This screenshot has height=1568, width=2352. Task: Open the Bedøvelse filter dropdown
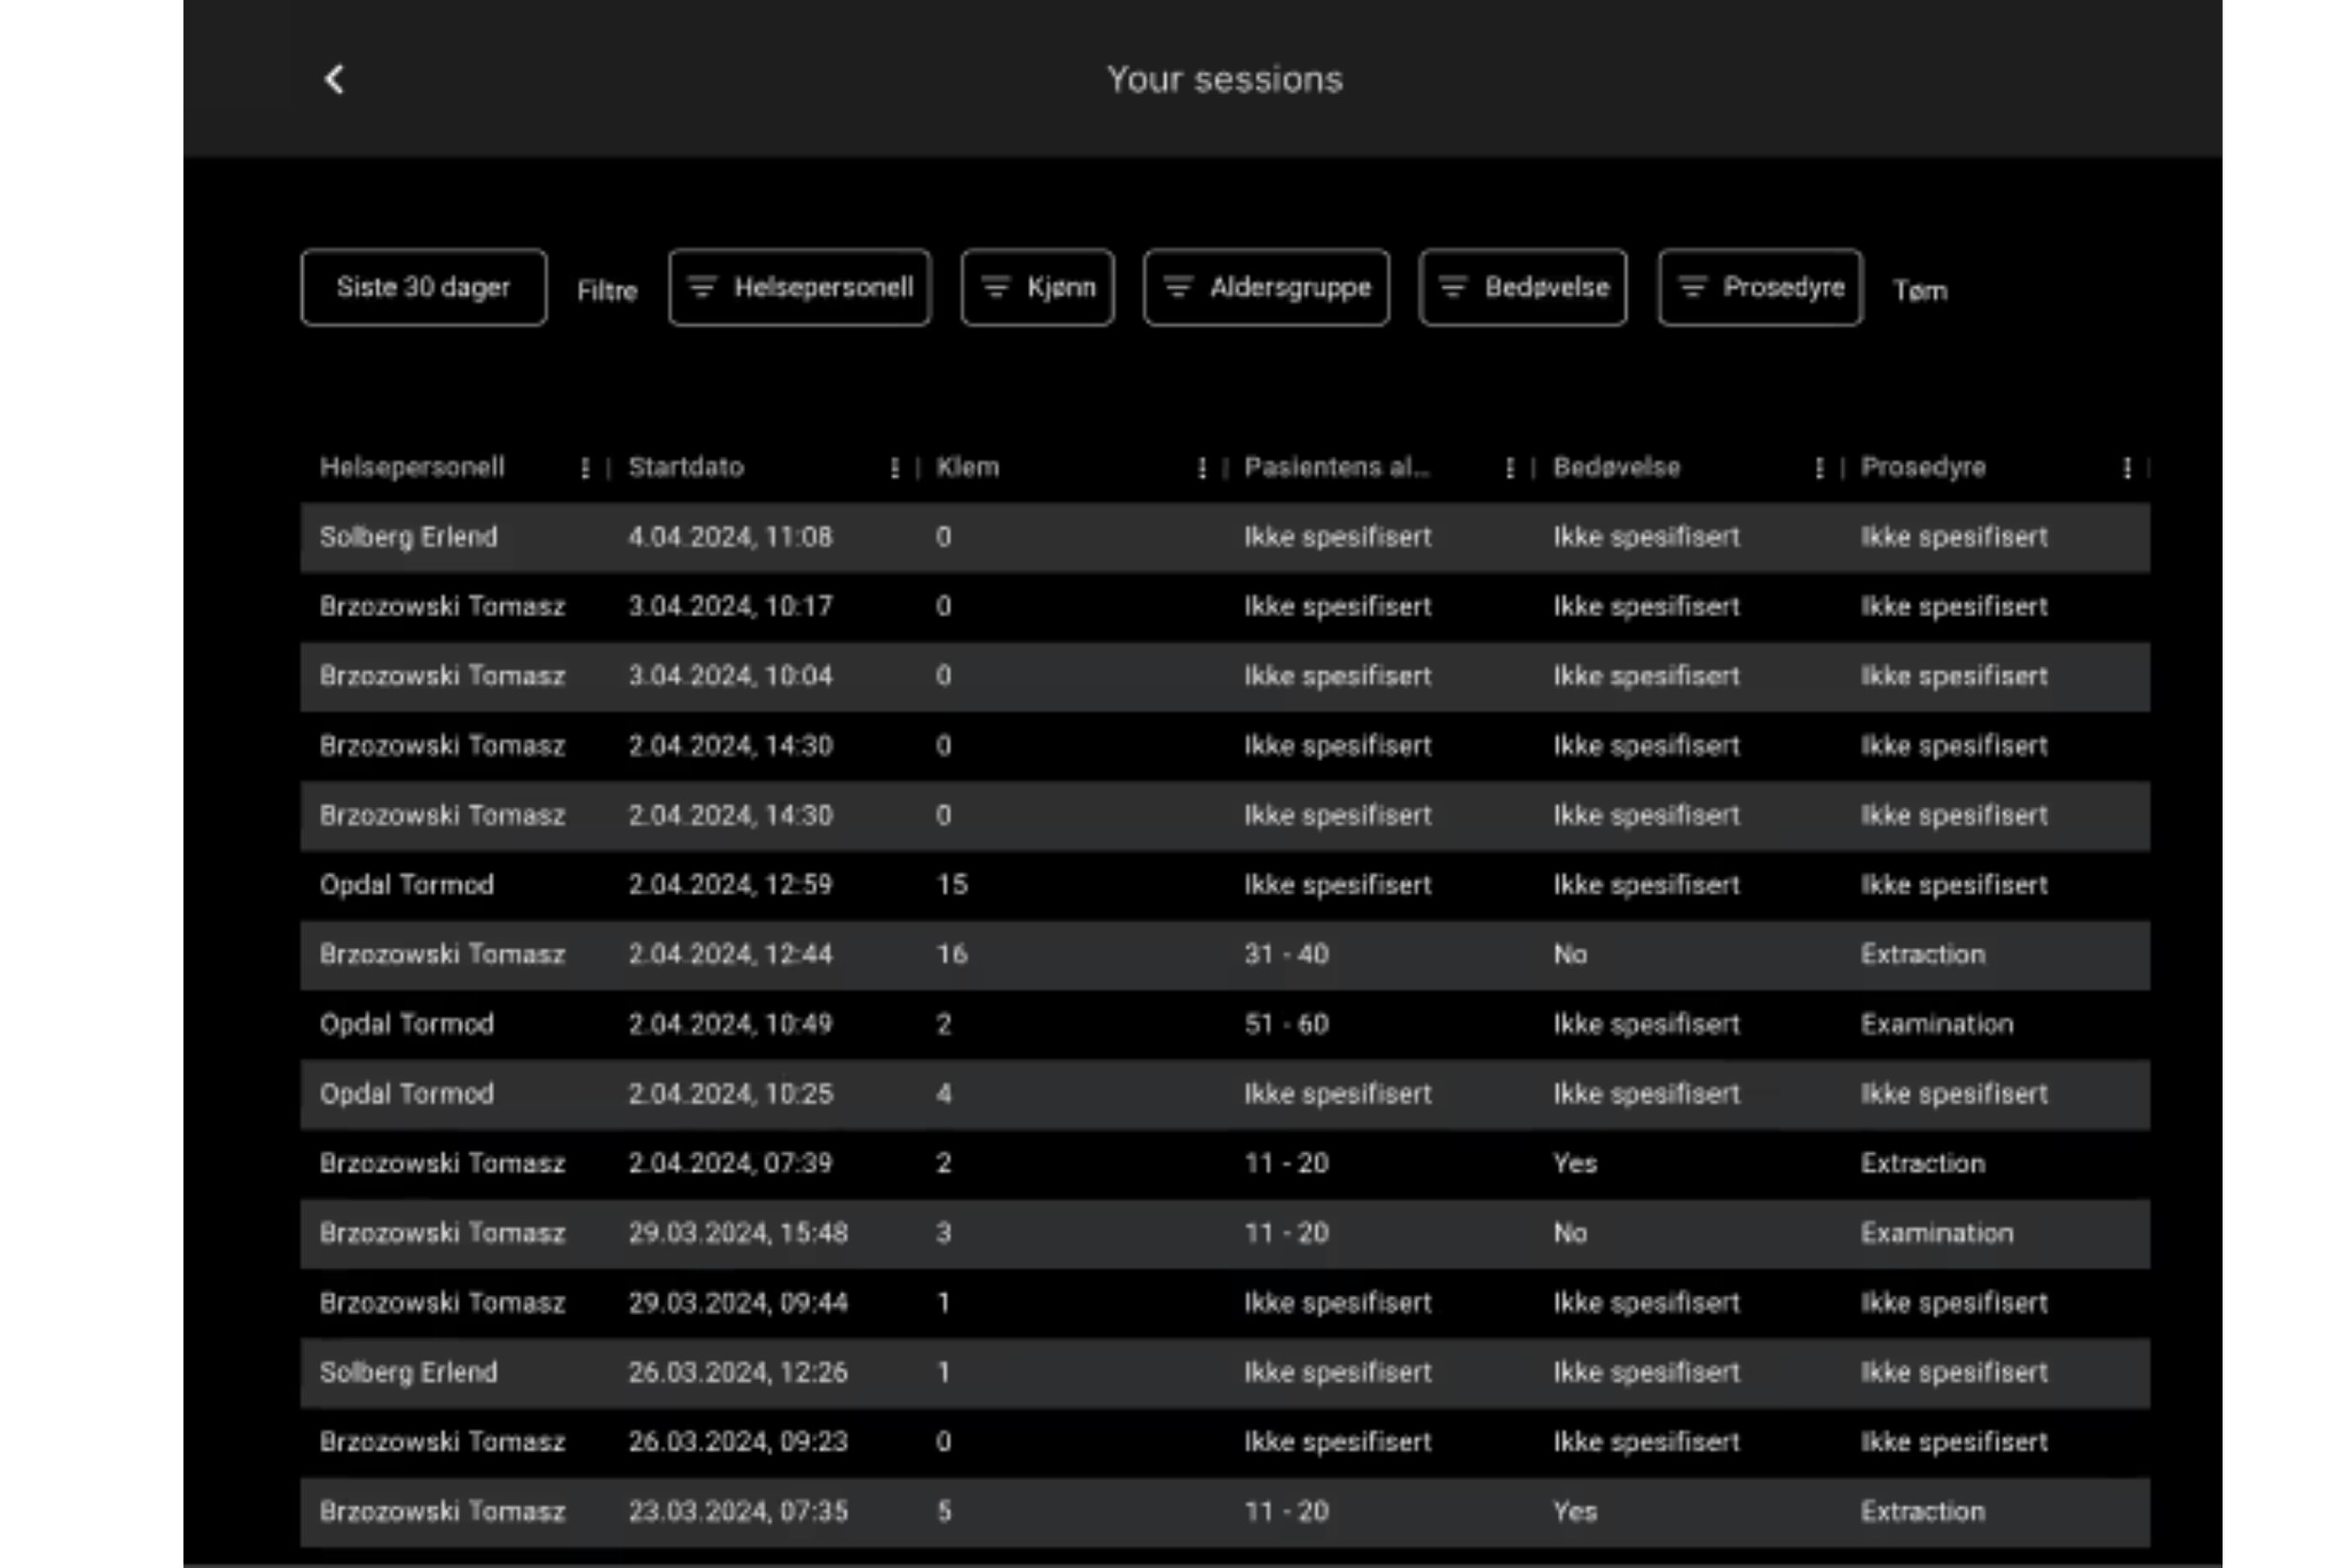(1522, 288)
